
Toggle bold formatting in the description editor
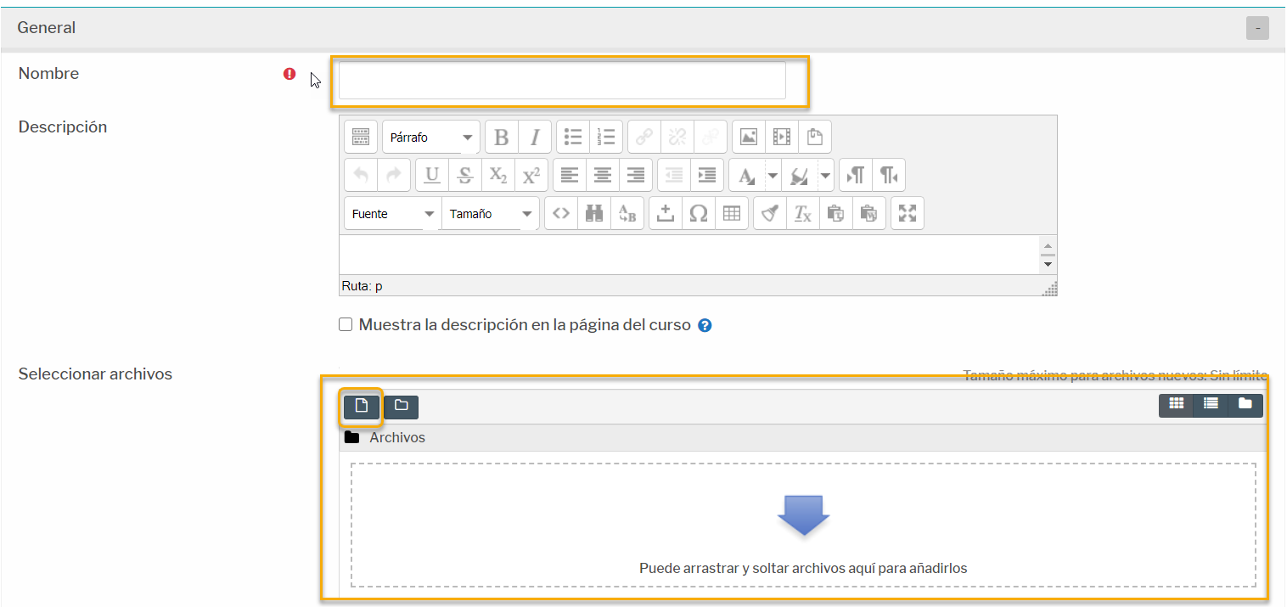[501, 137]
